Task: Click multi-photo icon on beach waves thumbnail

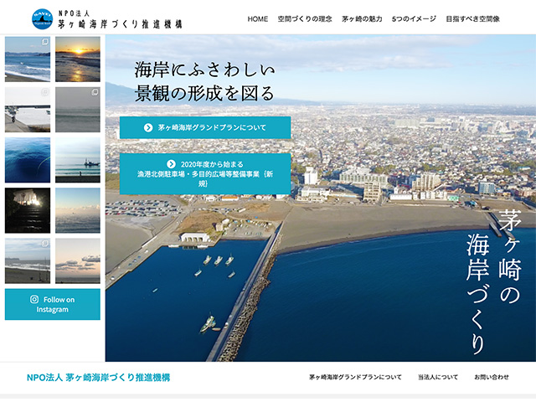Action: [44, 42]
